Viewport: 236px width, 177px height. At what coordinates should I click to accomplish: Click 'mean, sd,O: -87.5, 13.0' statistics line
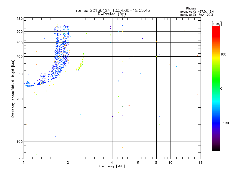coord(196,12)
